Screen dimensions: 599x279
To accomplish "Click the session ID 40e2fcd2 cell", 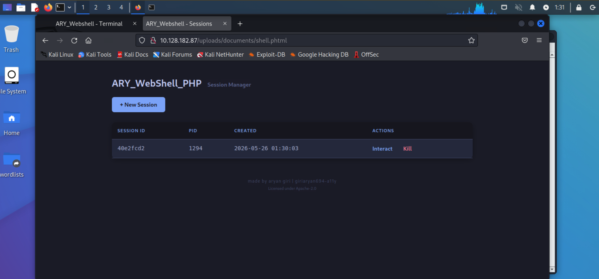I will coord(131,148).
